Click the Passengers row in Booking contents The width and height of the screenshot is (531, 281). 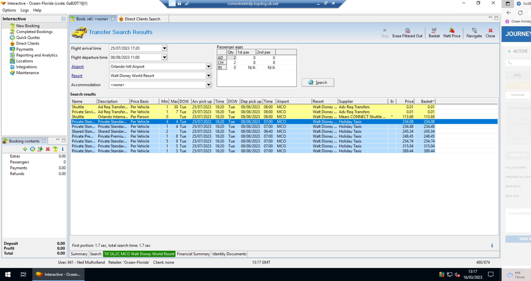pos(34,162)
